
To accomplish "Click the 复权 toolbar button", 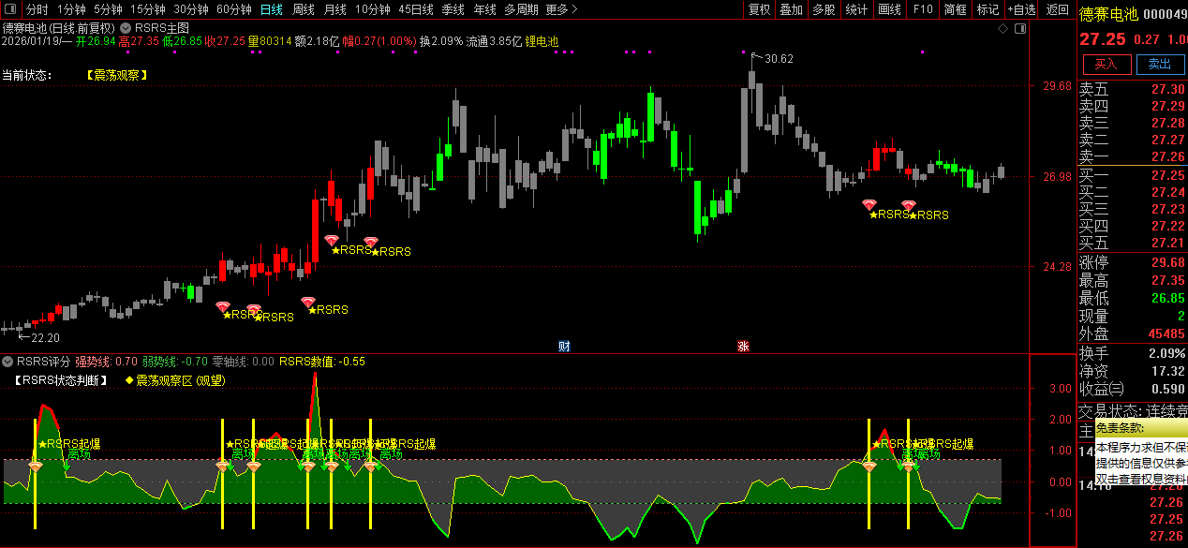I will pyautogui.click(x=760, y=9).
